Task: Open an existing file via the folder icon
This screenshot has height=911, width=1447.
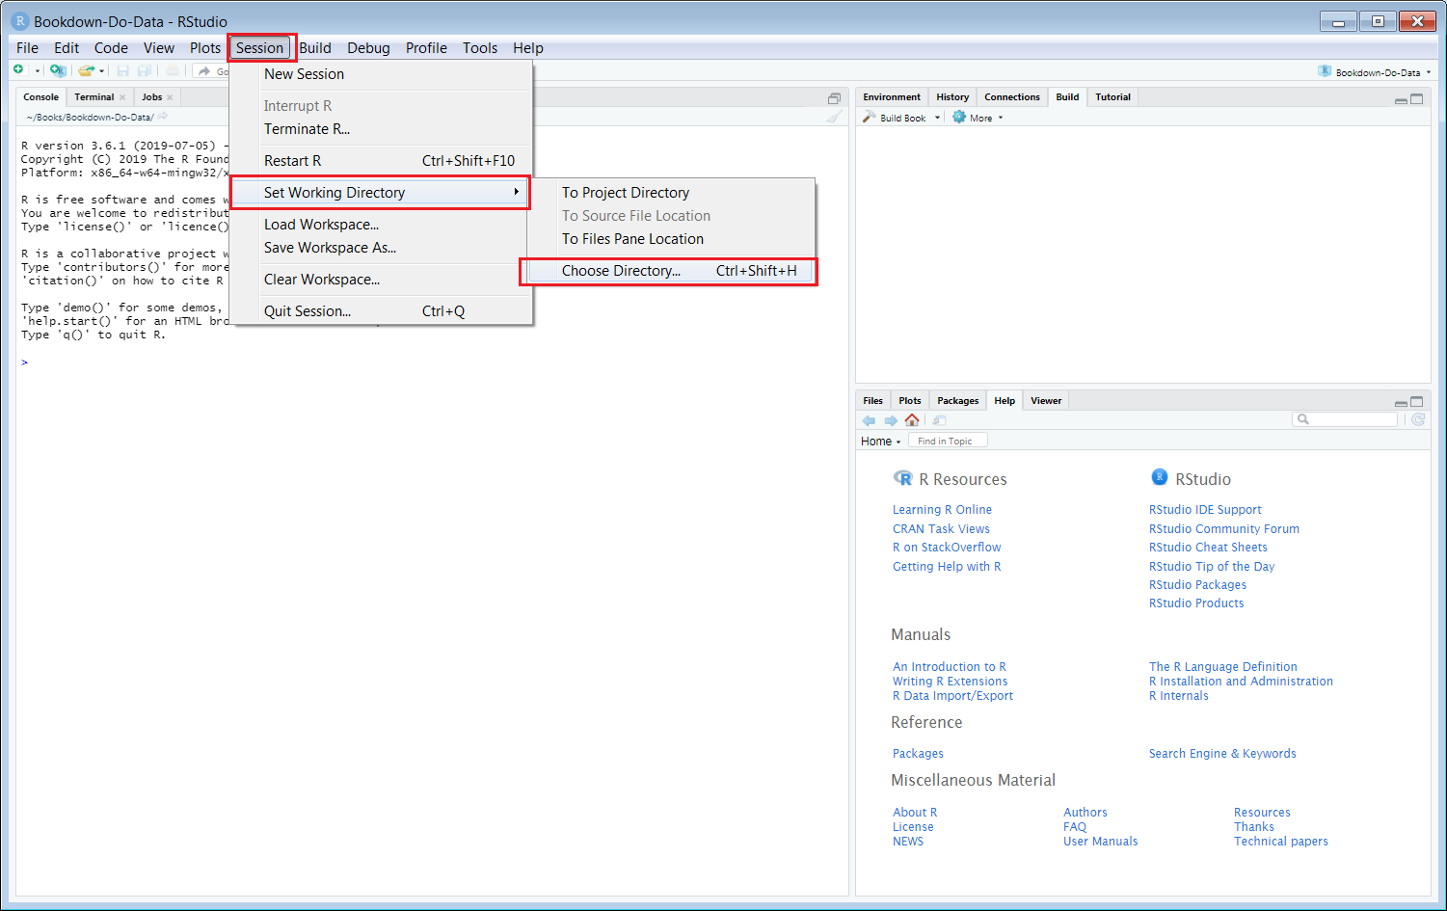Action: point(85,70)
